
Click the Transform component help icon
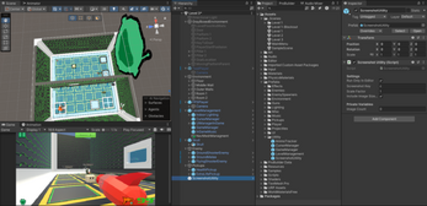click(x=413, y=38)
